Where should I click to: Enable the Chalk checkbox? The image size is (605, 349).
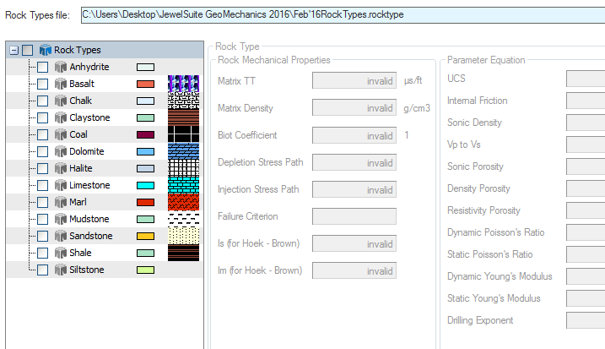(43, 101)
